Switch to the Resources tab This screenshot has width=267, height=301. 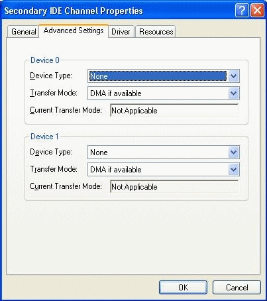[x=156, y=32]
